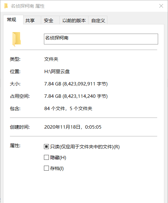Click the size value 7.84 GB (8,423,092,911 字节)
This screenshot has height=203, width=168.
76,84
